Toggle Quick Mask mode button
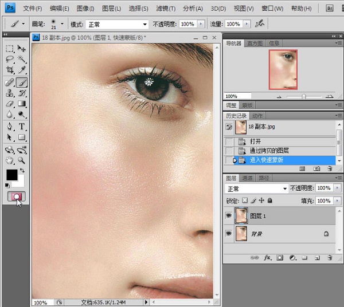This screenshot has height=307, width=344. (x=16, y=196)
